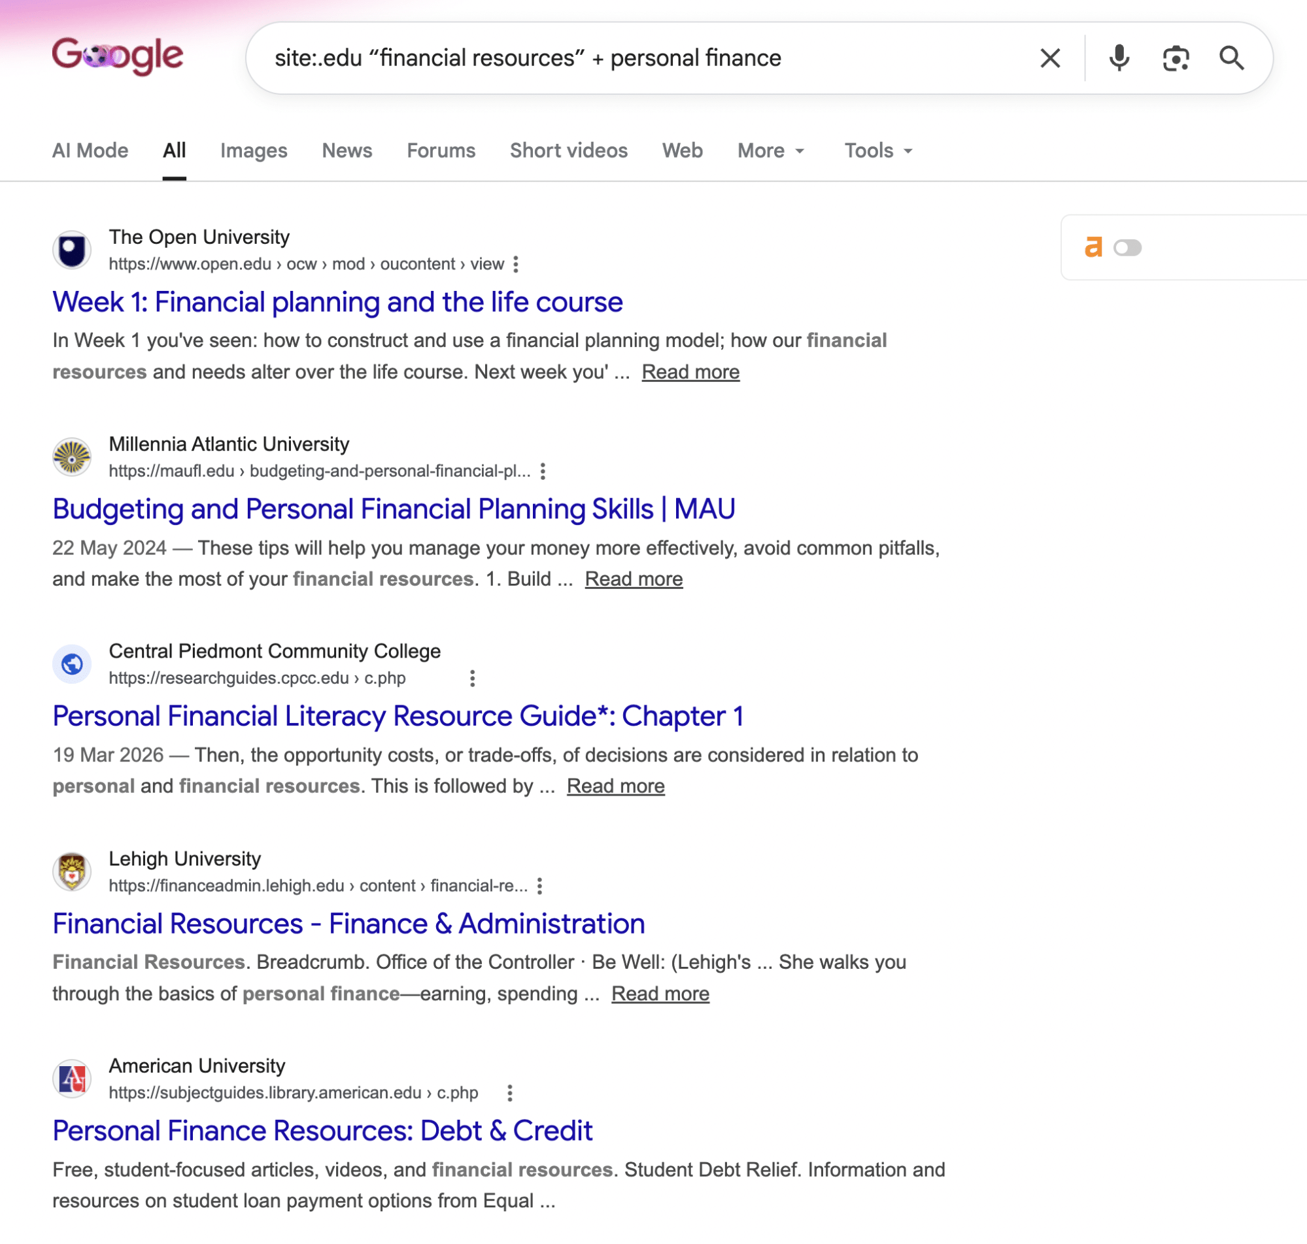Click Read more on MAU snippet
This screenshot has width=1307, height=1244.
(634, 579)
